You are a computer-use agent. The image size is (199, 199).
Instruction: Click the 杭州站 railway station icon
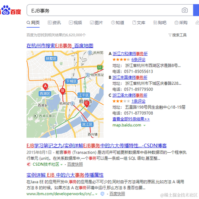pyautogui.click(x=72, y=103)
